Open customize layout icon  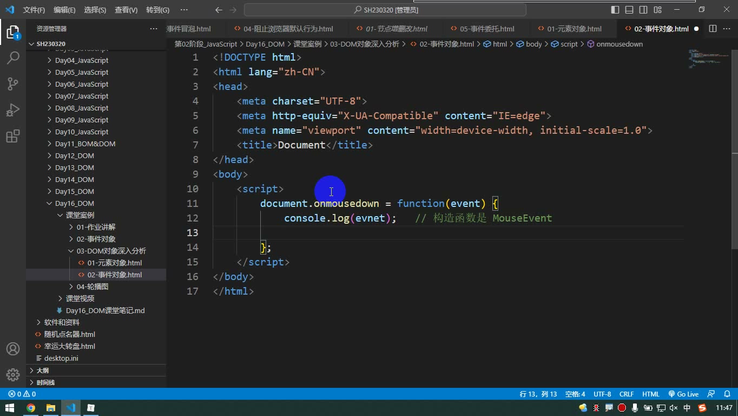pos(657,10)
